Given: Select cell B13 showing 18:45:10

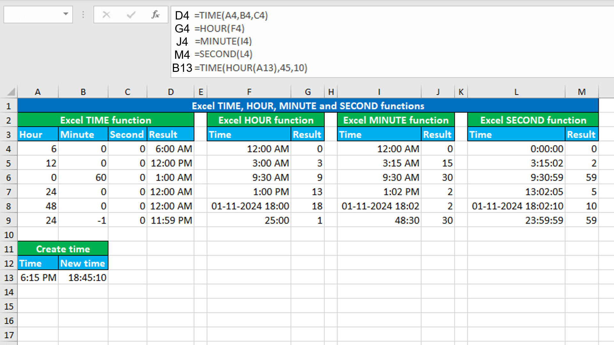Looking at the screenshot, I should (x=83, y=278).
